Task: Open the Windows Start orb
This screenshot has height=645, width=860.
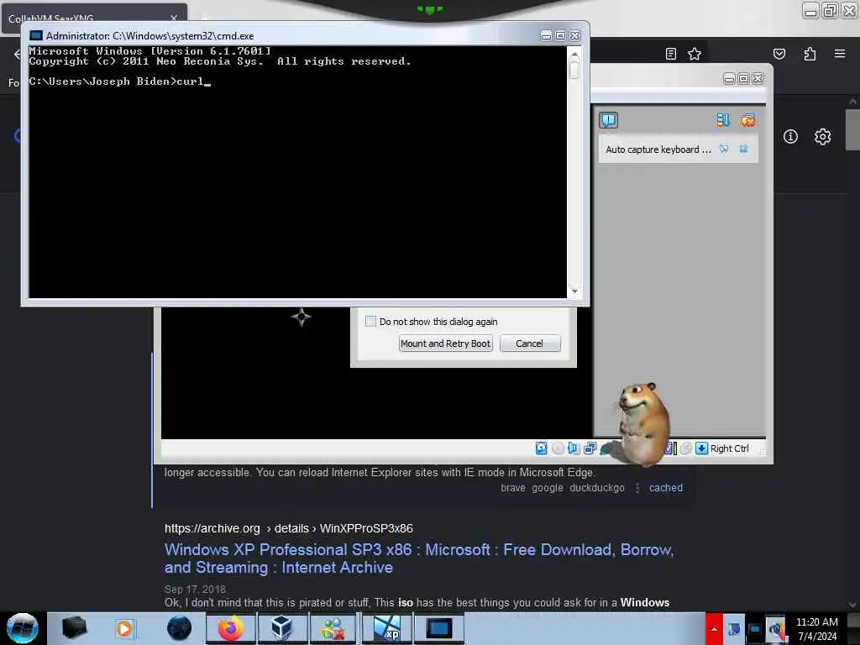Action: (22, 628)
